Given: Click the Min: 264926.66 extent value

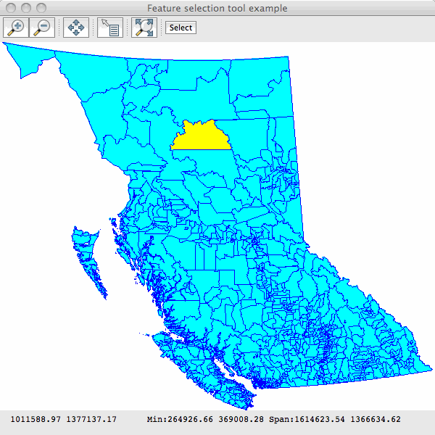Looking at the screenshot, I should 180,419.
